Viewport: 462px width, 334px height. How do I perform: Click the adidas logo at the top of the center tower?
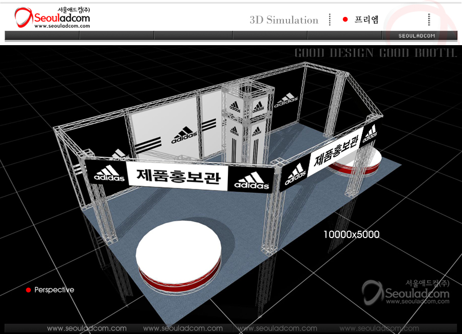(235, 107)
